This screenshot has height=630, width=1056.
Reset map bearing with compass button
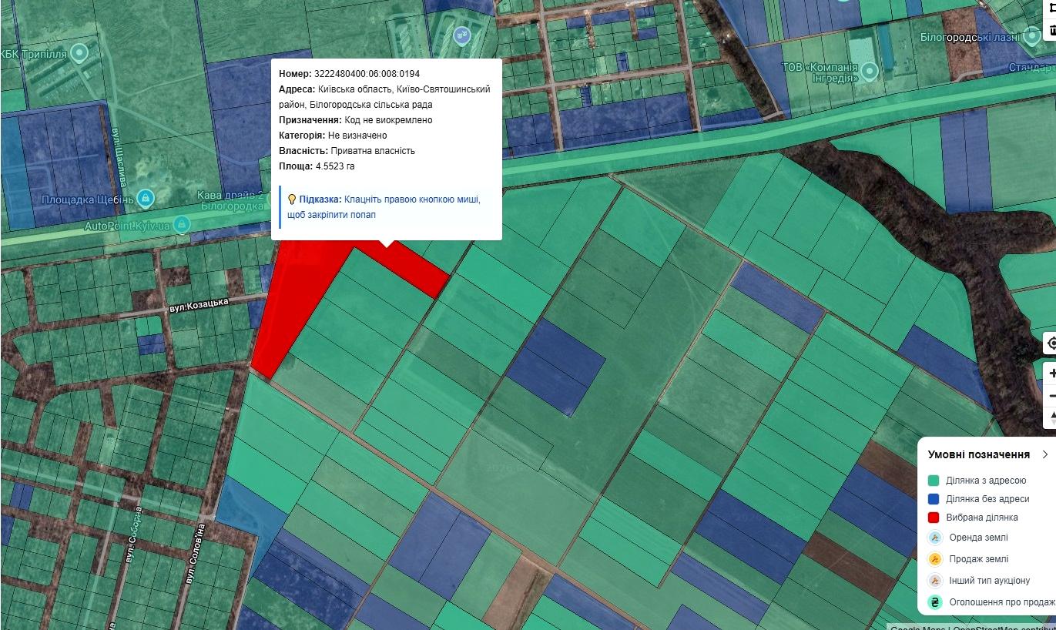1052,417
